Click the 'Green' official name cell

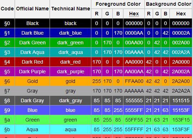32,120
